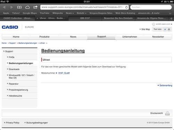The width and height of the screenshot is (174, 130).
Task: Select Support in the sidebar
Action: [9, 51]
